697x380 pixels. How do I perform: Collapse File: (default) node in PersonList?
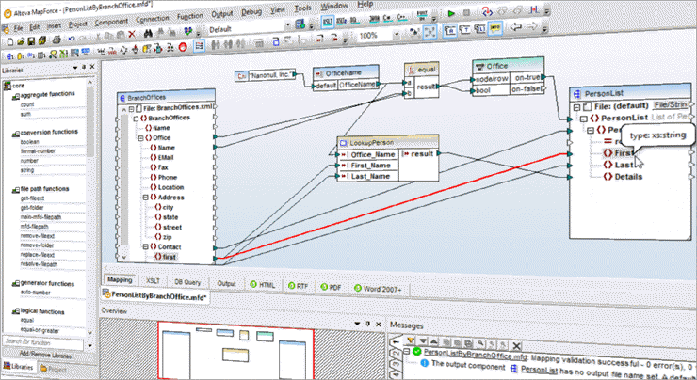[x=576, y=107]
